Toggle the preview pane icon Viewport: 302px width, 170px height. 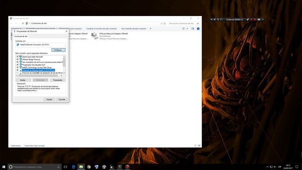point(193,29)
